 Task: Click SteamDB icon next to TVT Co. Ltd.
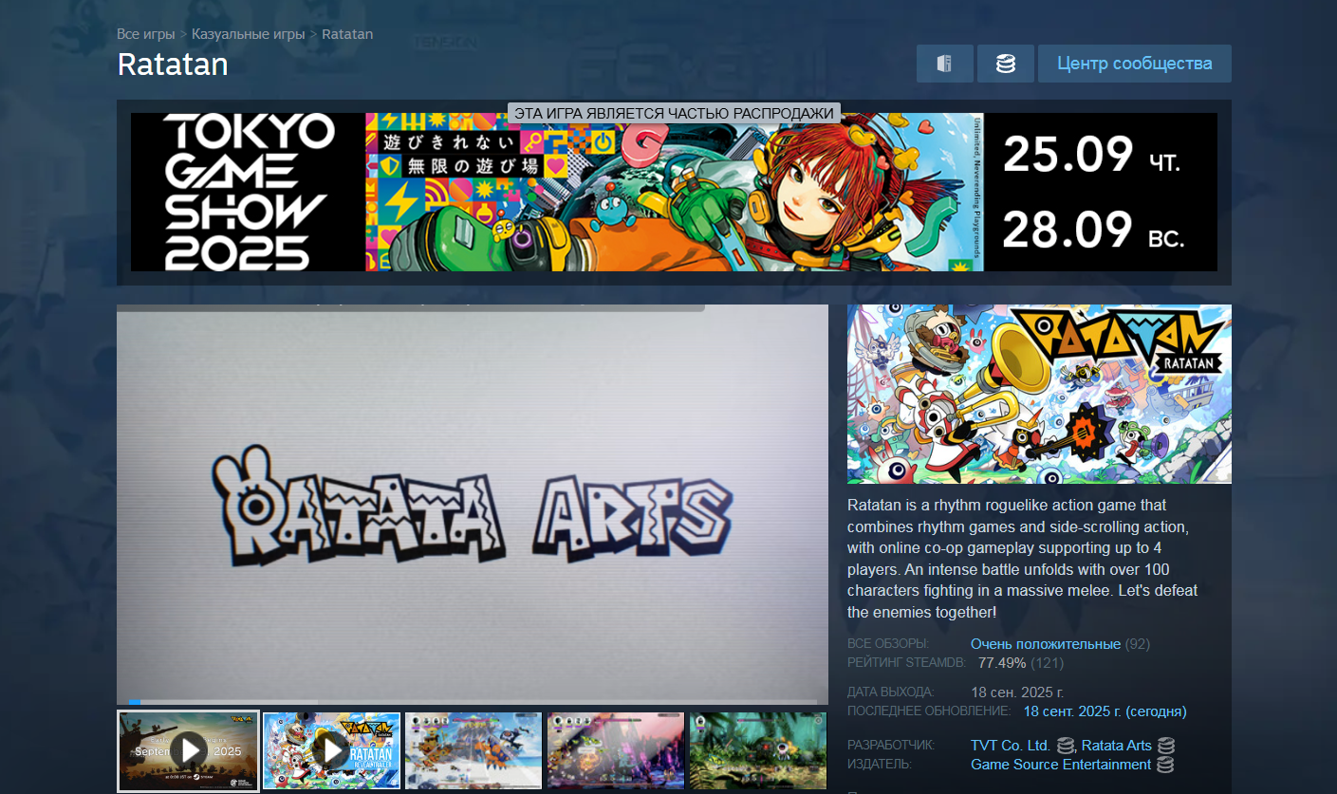click(1065, 746)
